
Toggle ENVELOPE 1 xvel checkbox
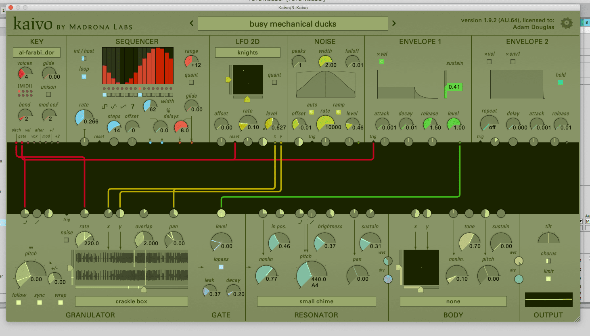click(x=382, y=62)
